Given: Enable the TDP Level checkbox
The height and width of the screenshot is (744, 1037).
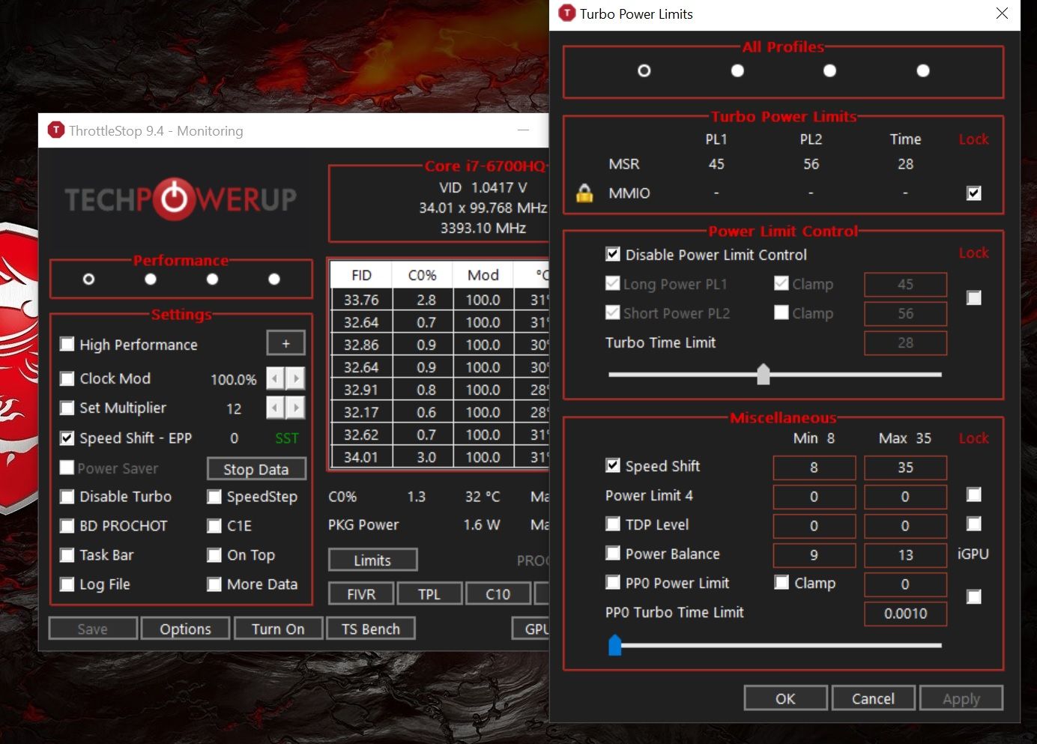Looking at the screenshot, I should pos(613,524).
